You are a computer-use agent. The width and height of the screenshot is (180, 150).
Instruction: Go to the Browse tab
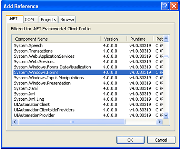tap(67, 19)
